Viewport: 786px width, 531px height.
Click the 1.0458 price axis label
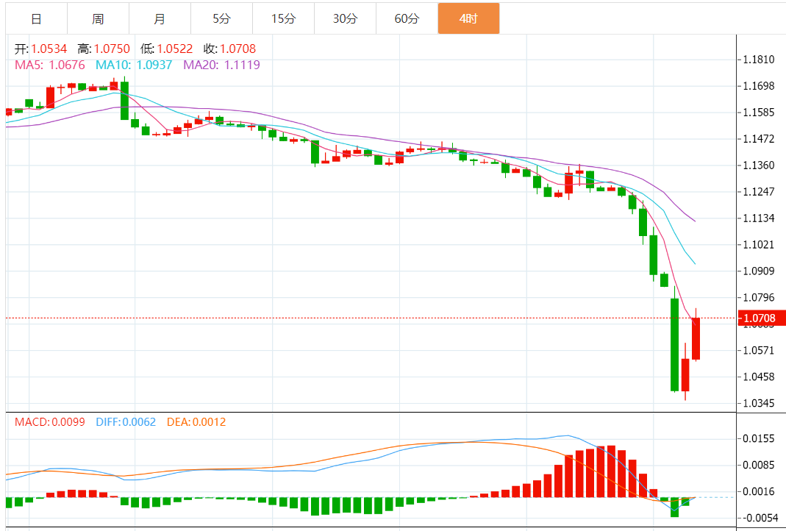pos(759,377)
